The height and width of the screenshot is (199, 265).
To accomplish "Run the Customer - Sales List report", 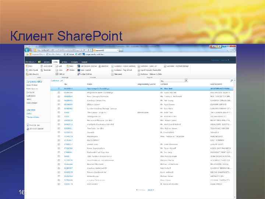I will pos(147,66).
